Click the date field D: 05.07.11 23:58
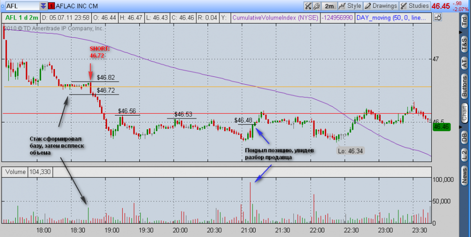Screen dimensions: 471x237 (x=66, y=18)
